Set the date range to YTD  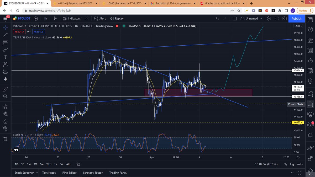pyautogui.click(x=49, y=164)
